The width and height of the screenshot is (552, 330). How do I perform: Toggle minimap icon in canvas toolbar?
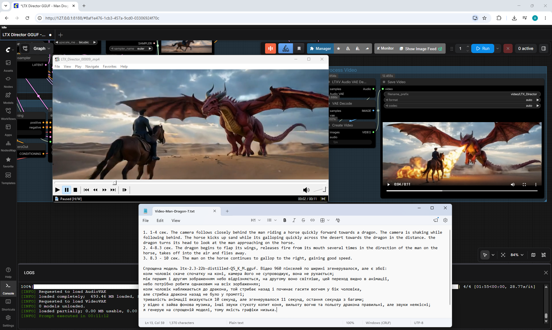[x=533, y=255]
